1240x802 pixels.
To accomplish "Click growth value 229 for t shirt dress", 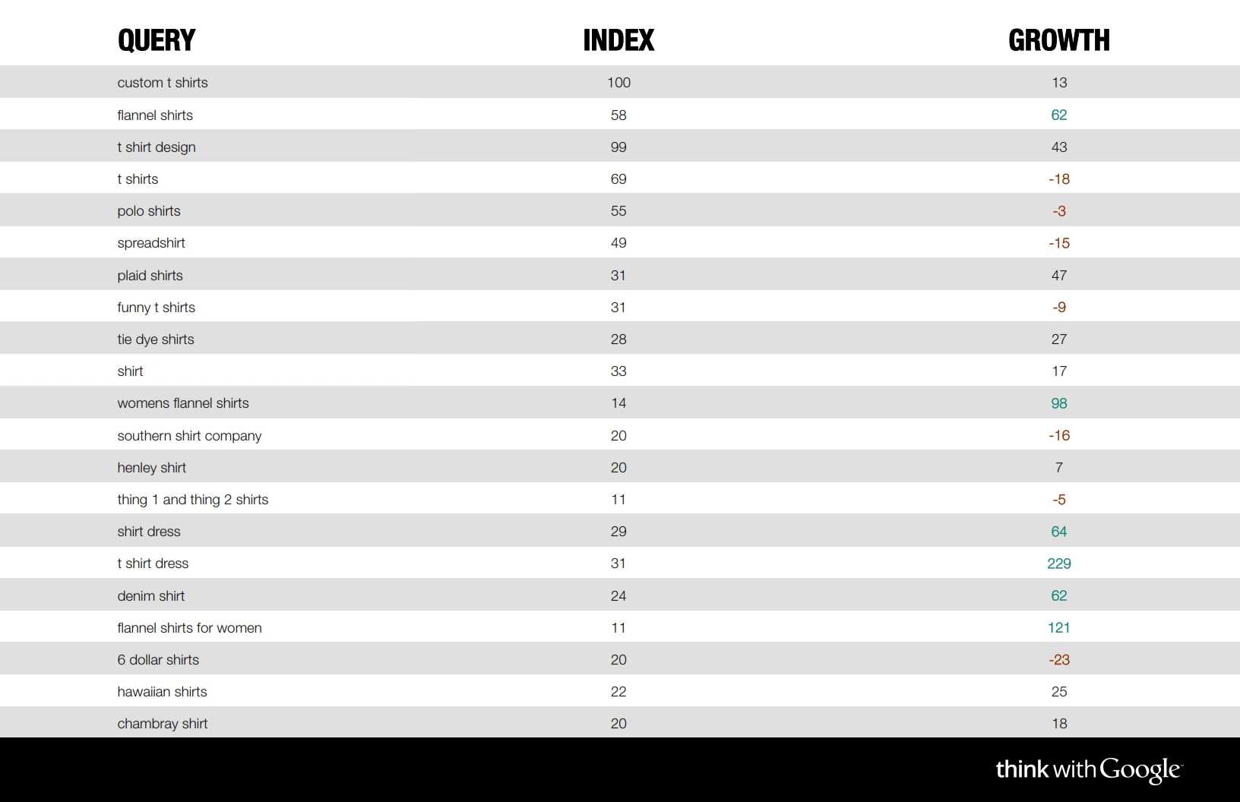I will point(1059,564).
